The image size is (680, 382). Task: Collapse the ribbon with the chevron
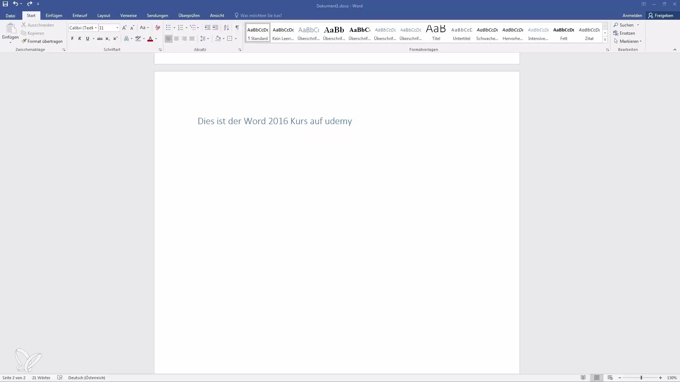[x=675, y=50]
